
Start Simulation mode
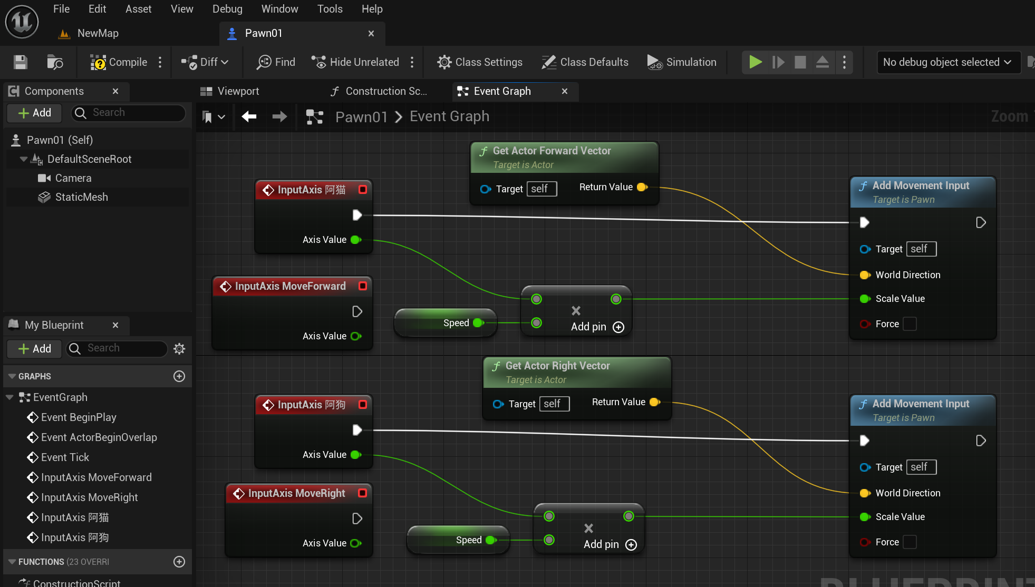coord(681,62)
